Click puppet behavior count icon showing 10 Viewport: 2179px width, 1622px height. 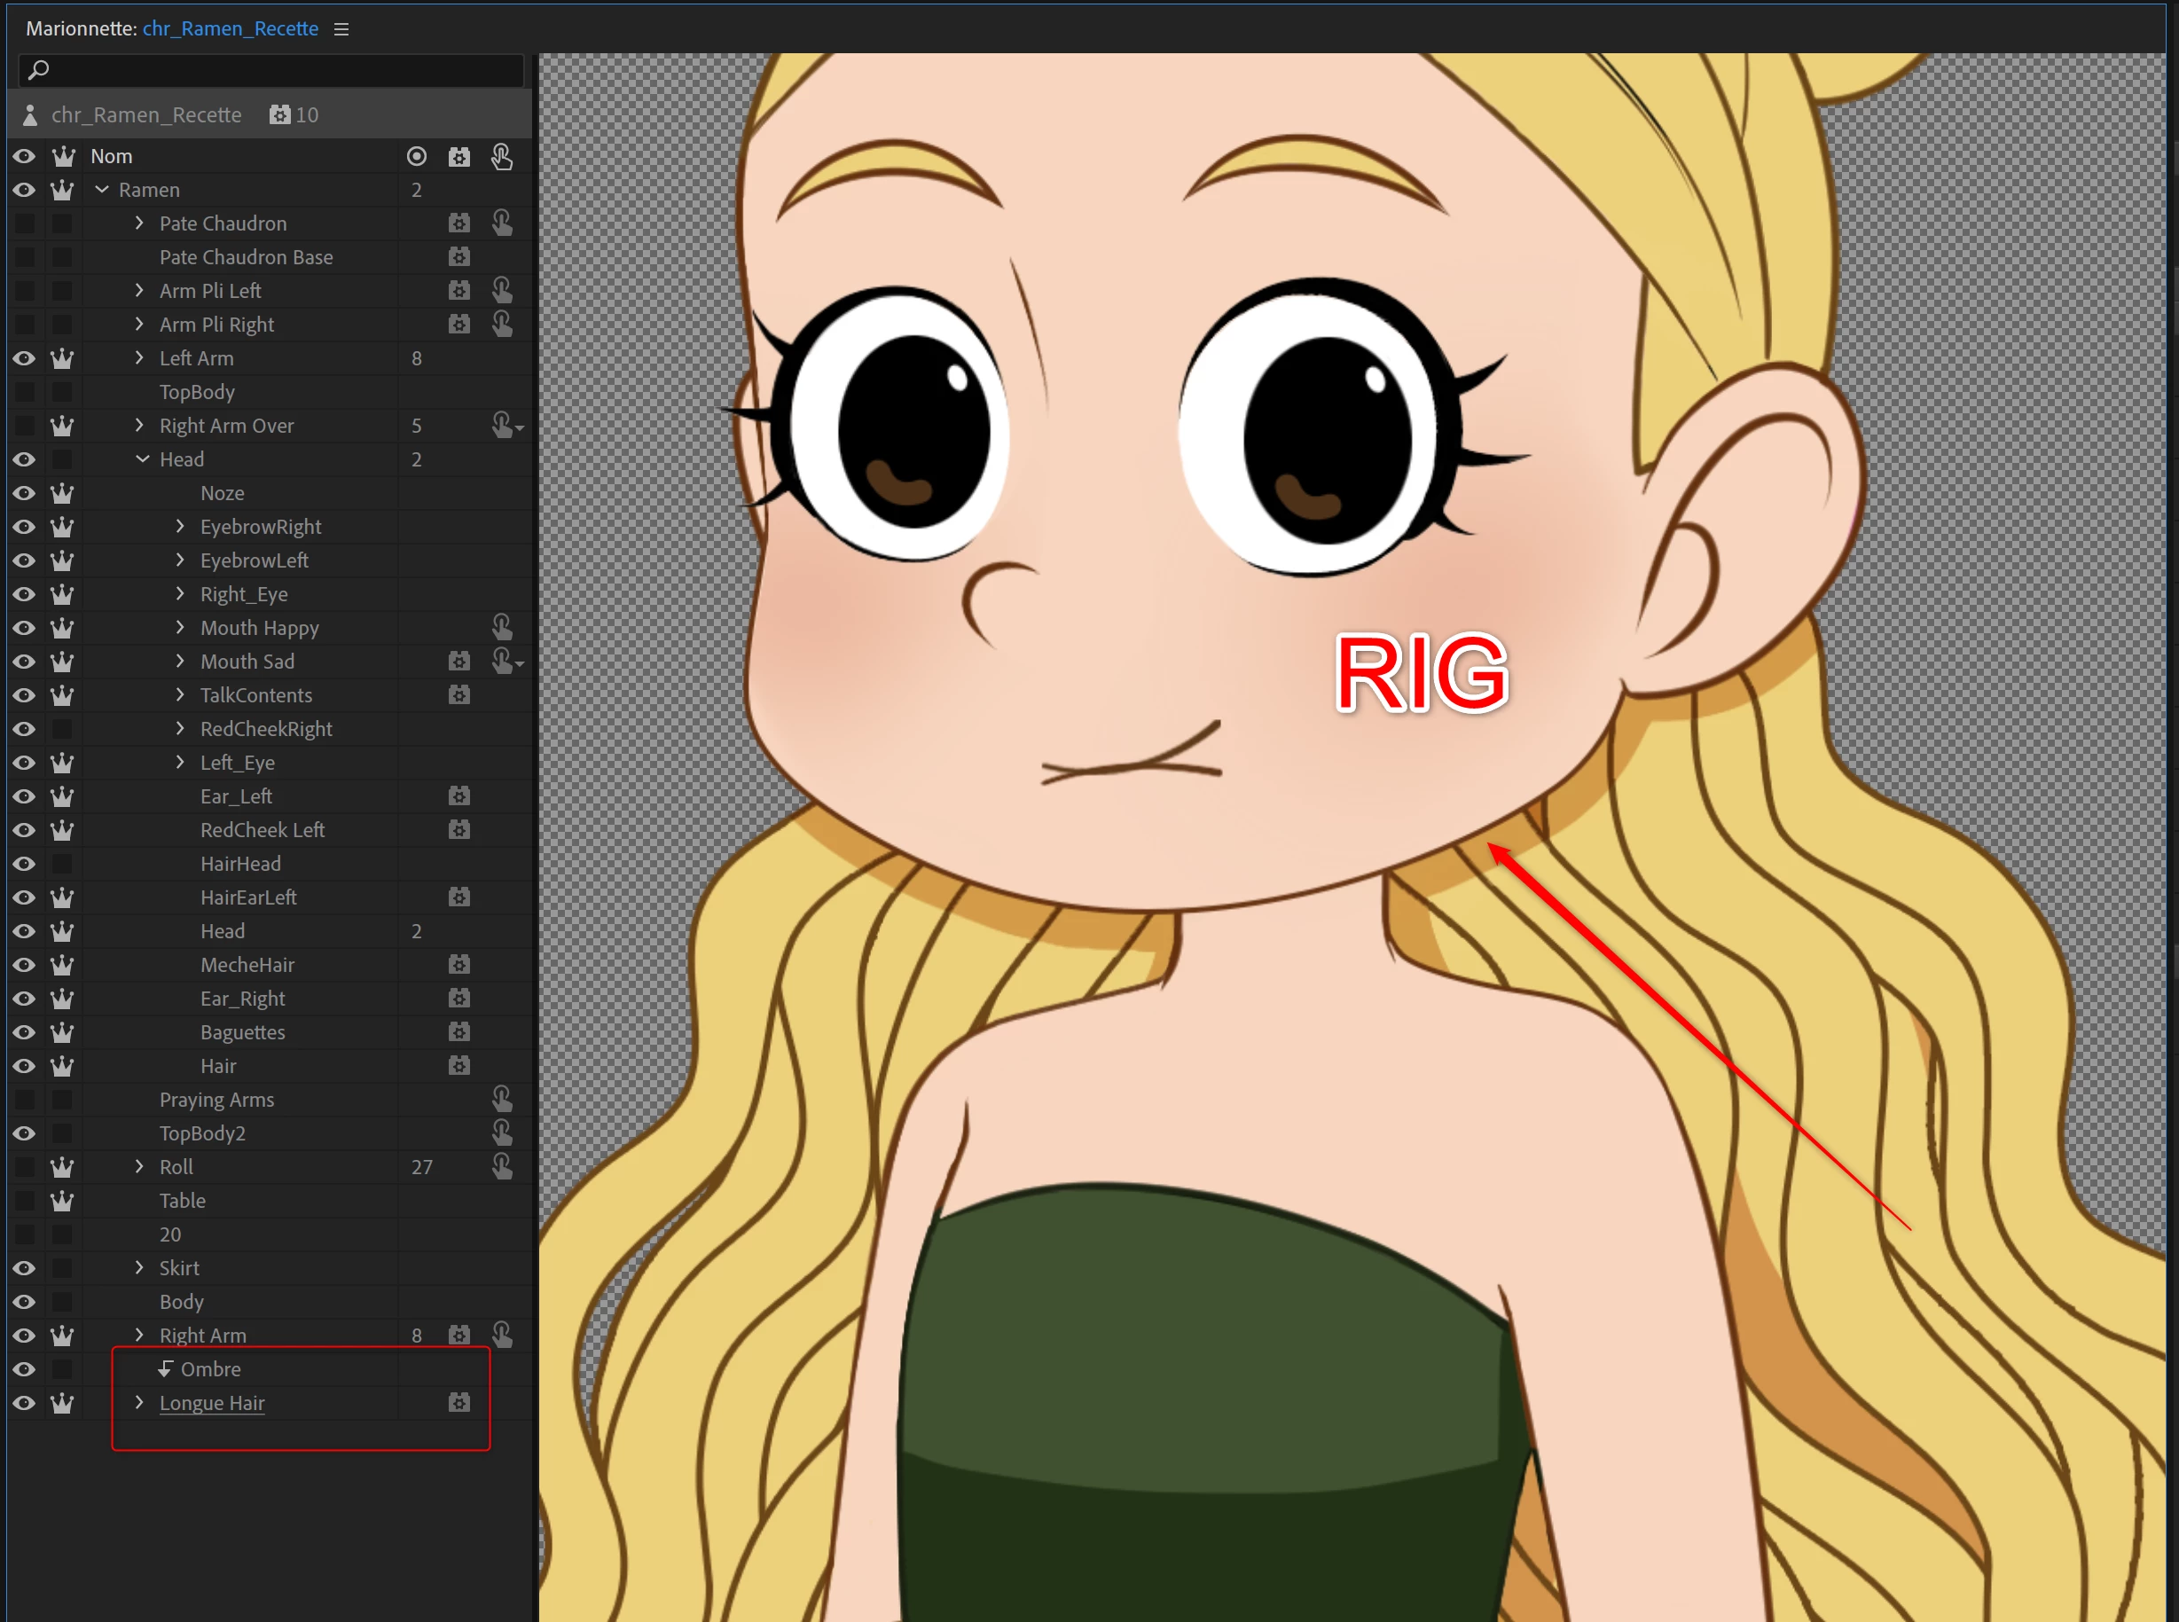pyautogui.click(x=281, y=115)
